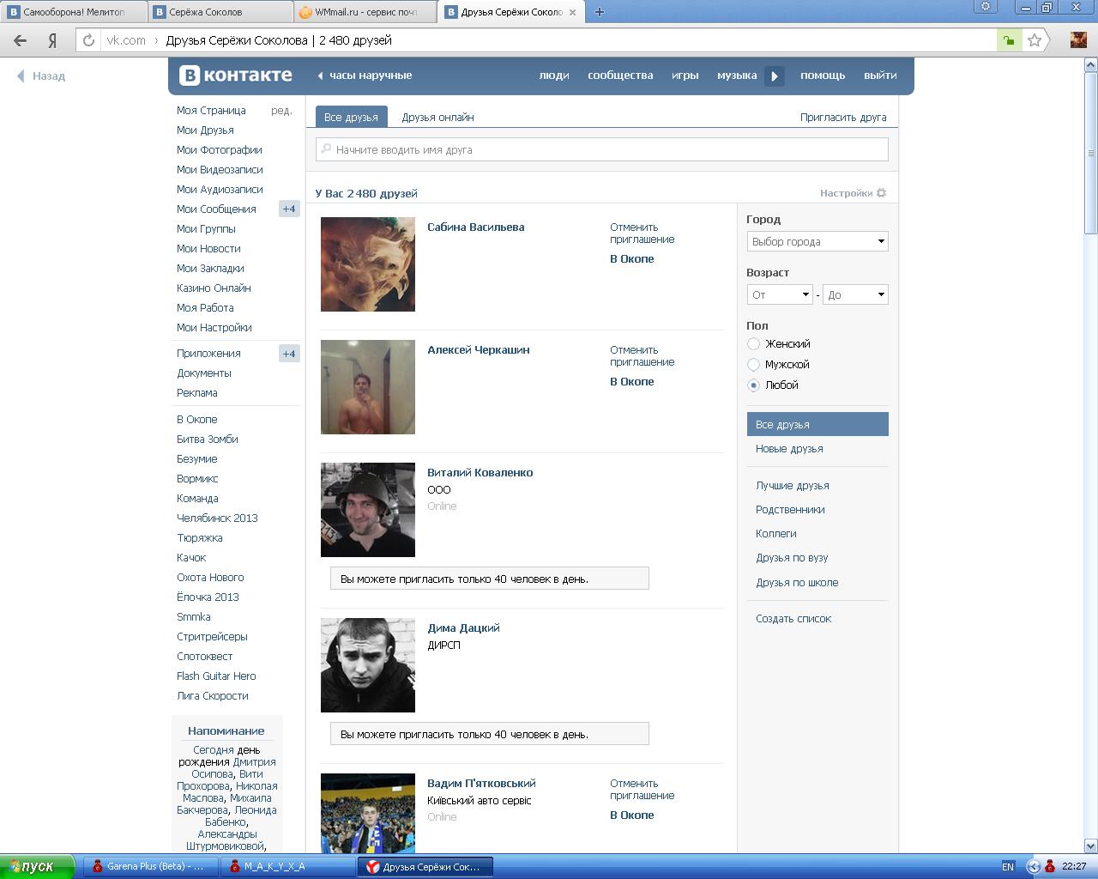The height and width of the screenshot is (879, 1098).
Task: Select Все друзья filter in right panel
Action: [x=817, y=424]
